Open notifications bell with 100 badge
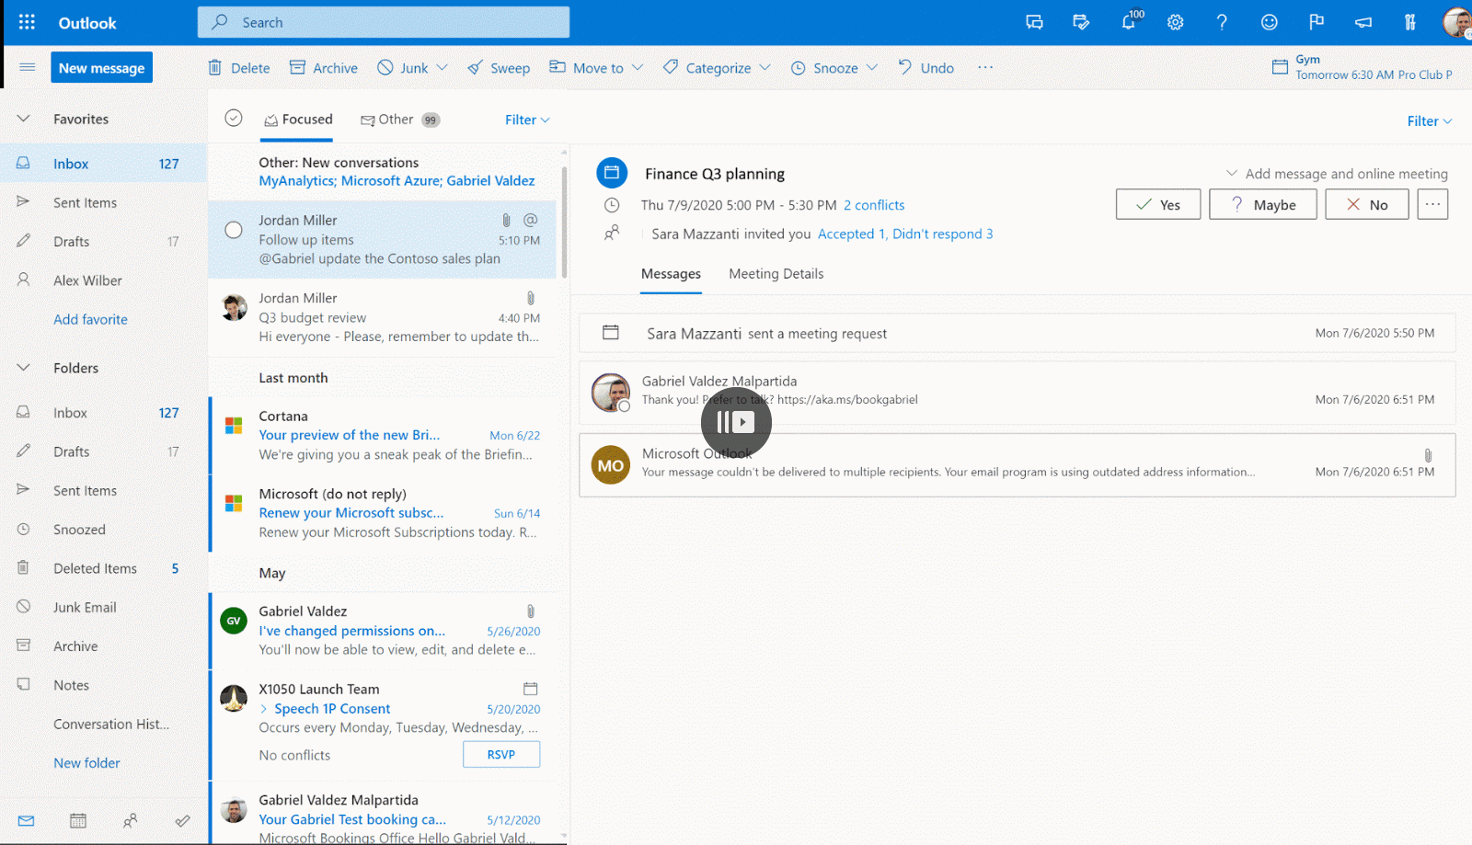The image size is (1472, 845). point(1130,21)
